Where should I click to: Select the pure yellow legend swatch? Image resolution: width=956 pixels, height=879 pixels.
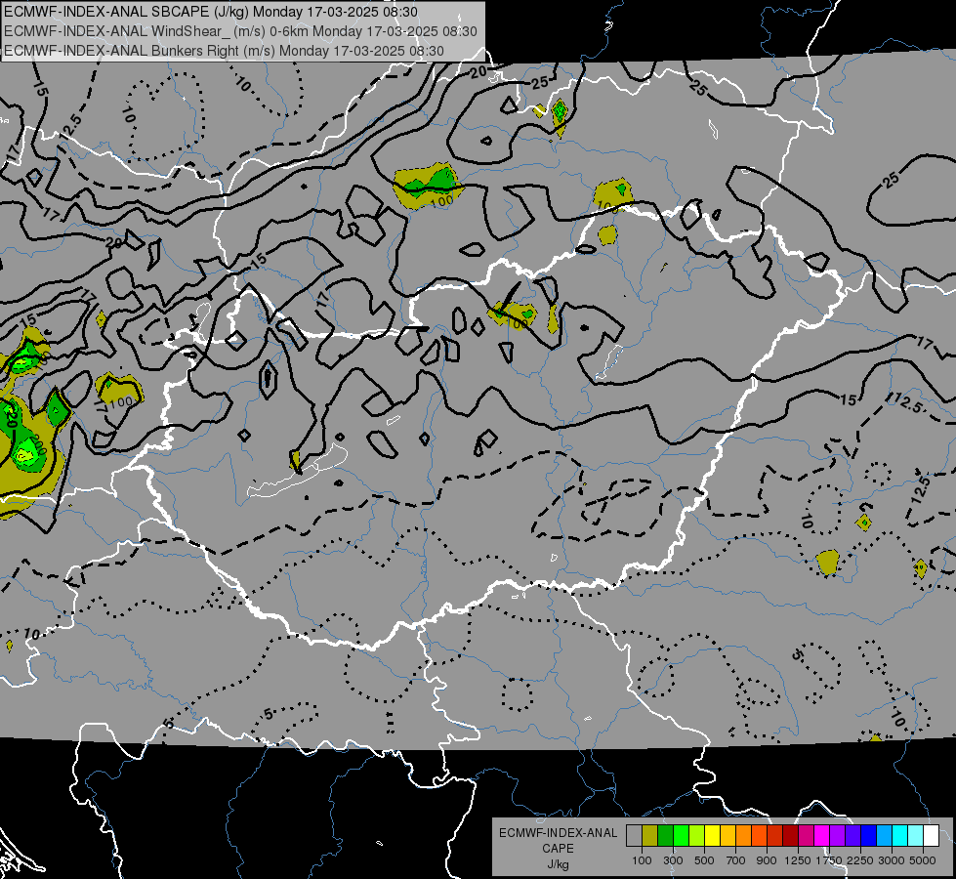[x=712, y=836]
